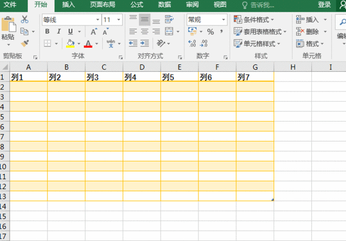Switch to the 数据 (Data) tab
The height and width of the screenshot is (241, 346).
point(164,5)
